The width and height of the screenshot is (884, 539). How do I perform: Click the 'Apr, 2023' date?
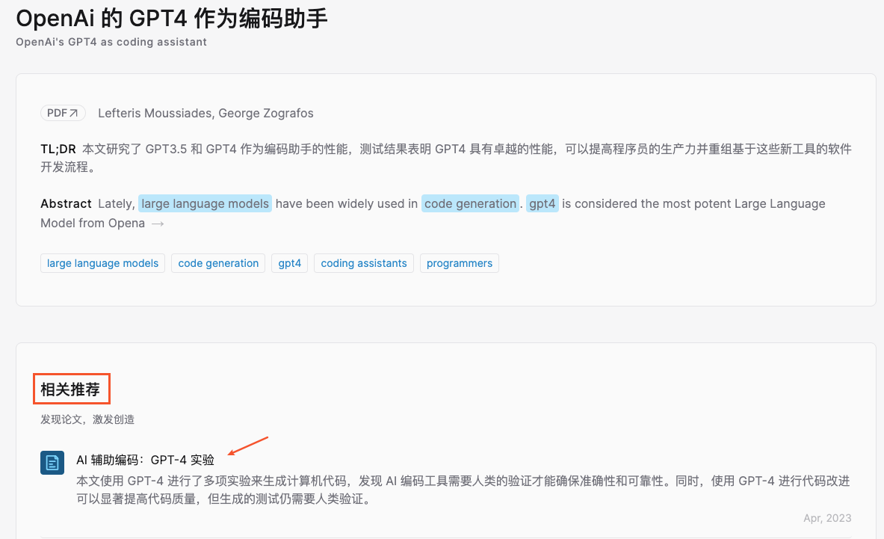click(827, 518)
